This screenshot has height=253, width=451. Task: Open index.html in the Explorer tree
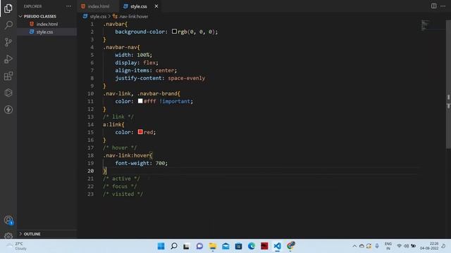tap(47, 24)
